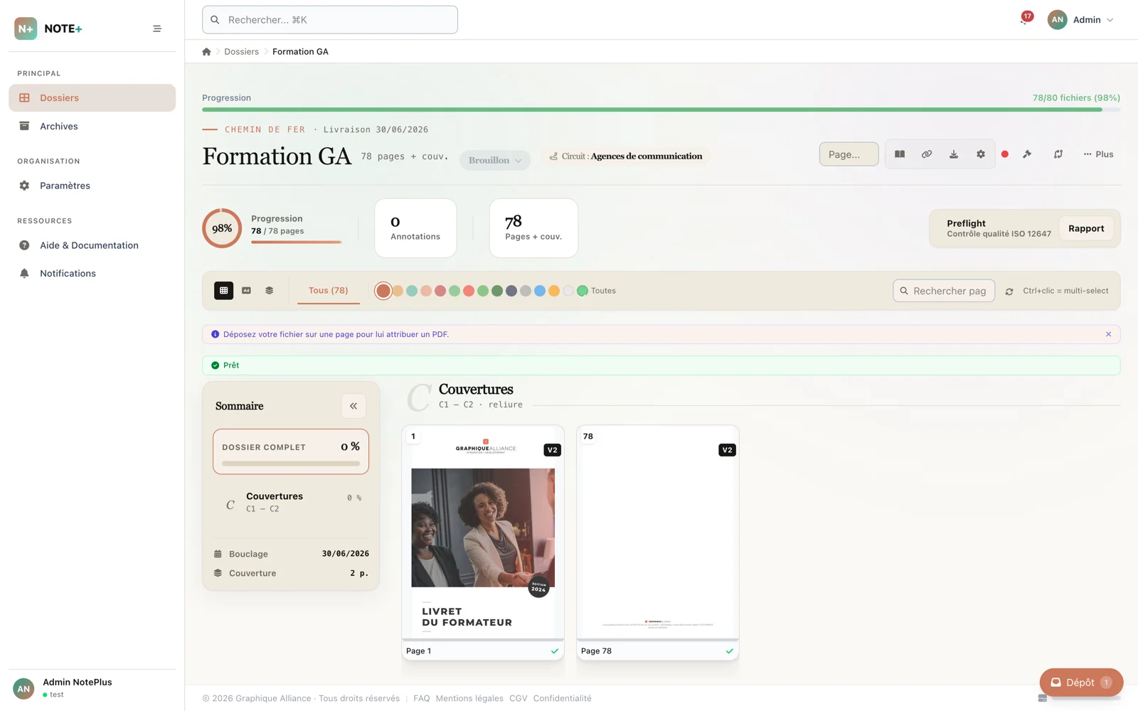
Task: Open the FAQ footer link
Action: (x=422, y=699)
